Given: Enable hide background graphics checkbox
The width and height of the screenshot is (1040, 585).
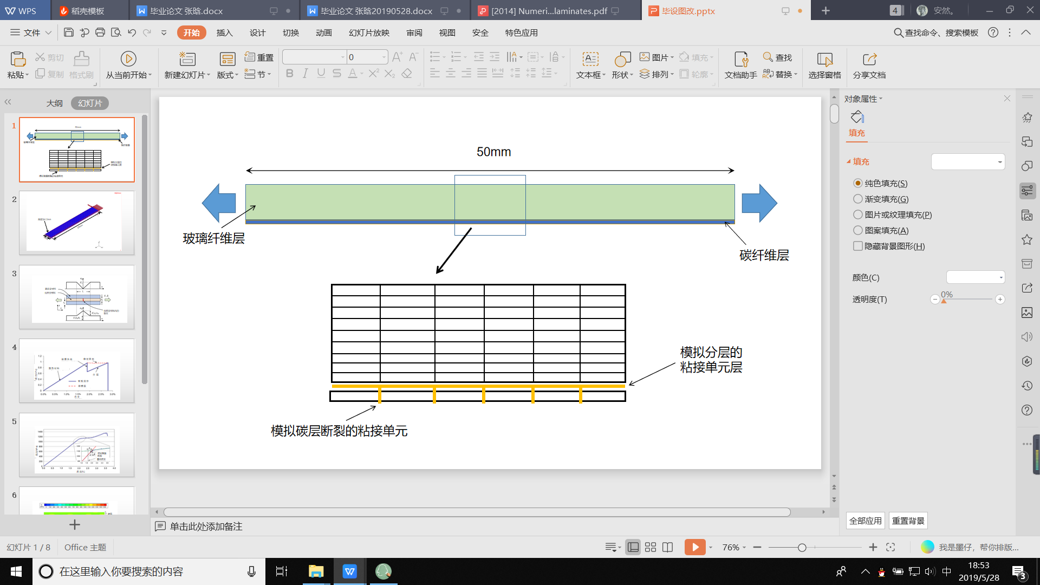Looking at the screenshot, I should click(858, 246).
